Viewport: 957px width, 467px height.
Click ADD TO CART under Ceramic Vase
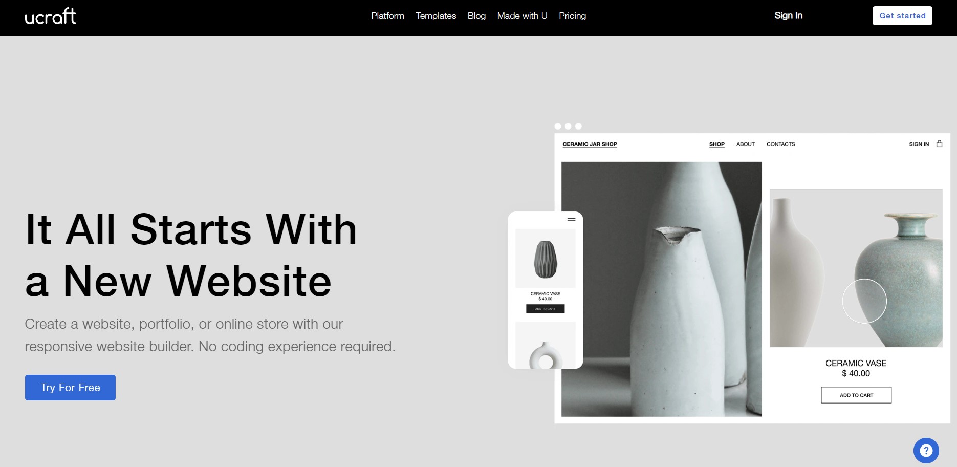click(856, 395)
